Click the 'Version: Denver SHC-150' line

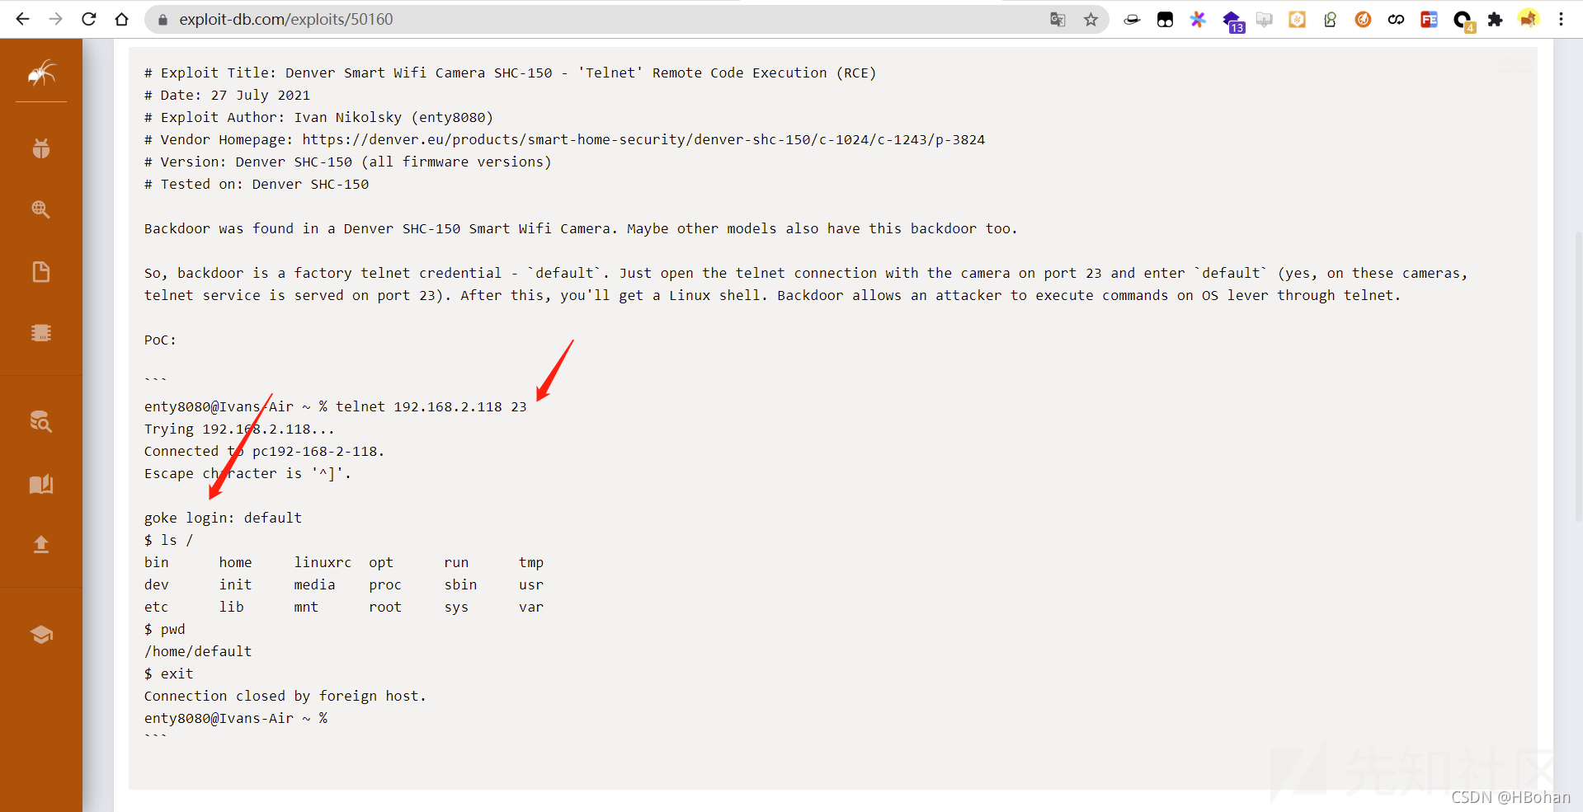(x=347, y=162)
